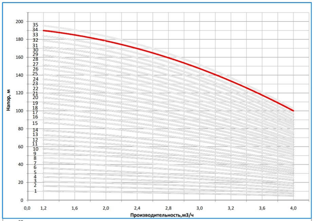Click the 2,4 tick on the horizontal axis

tap(137, 207)
